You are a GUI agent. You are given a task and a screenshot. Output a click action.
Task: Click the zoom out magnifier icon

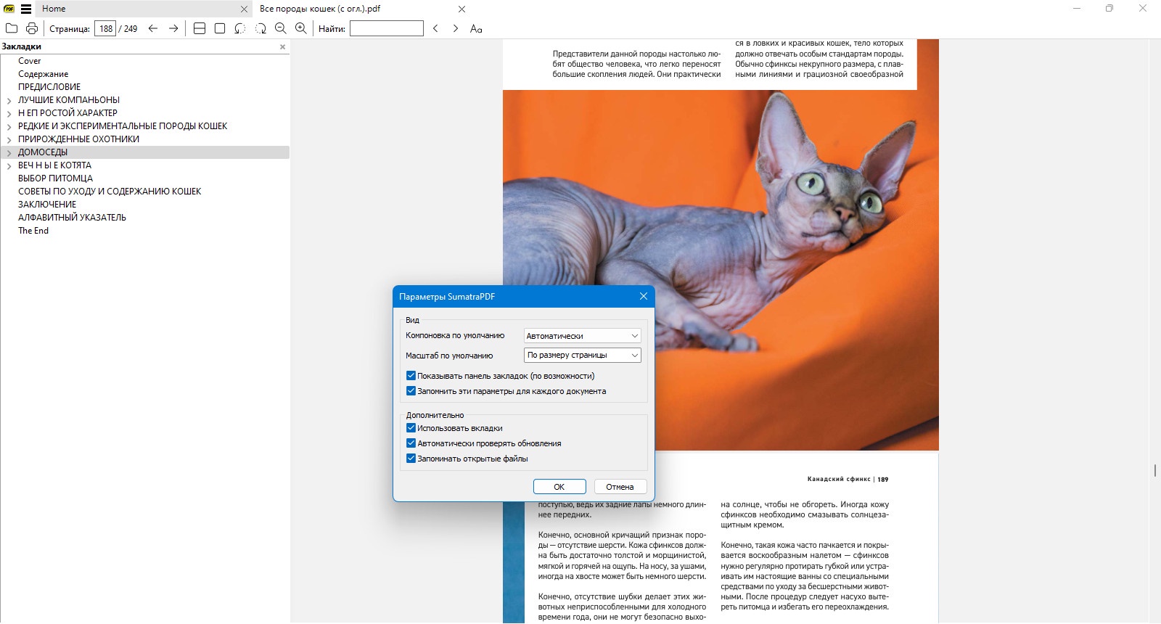pyautogui.click(x=281, y=28)
